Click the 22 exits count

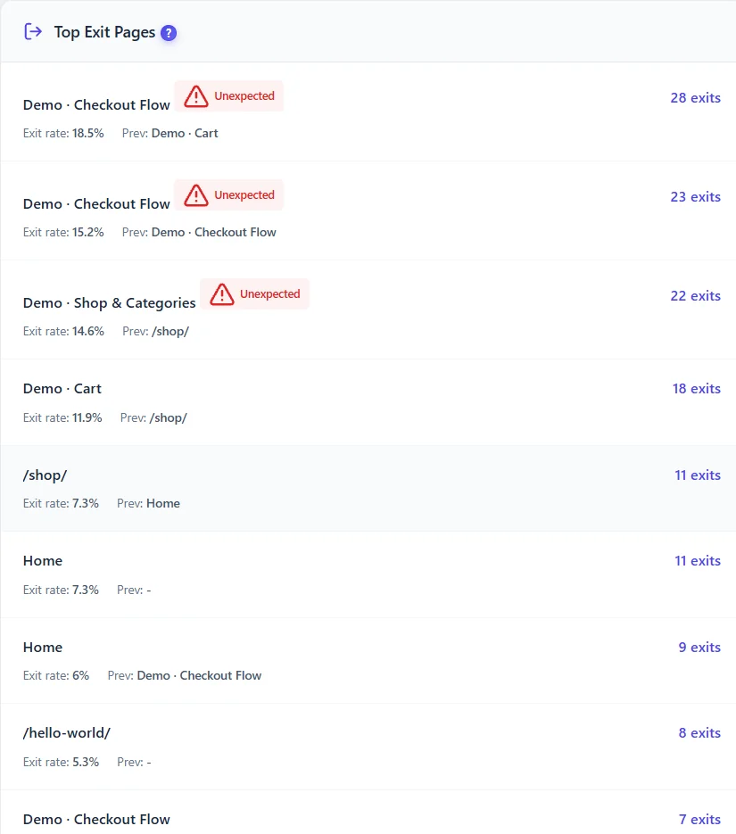(696, 296)
